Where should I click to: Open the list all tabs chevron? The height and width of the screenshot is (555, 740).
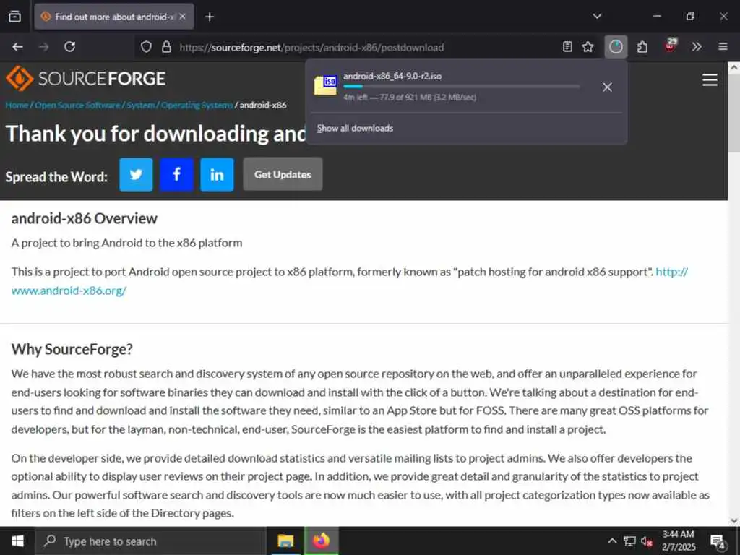click(x=597, y=17)
